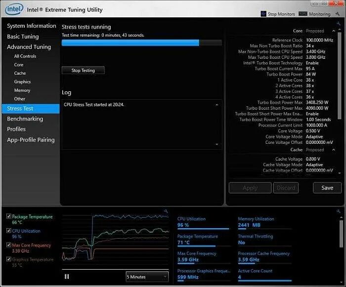Click wrench icon above the monitoring graph

click(x=166, y=211)
